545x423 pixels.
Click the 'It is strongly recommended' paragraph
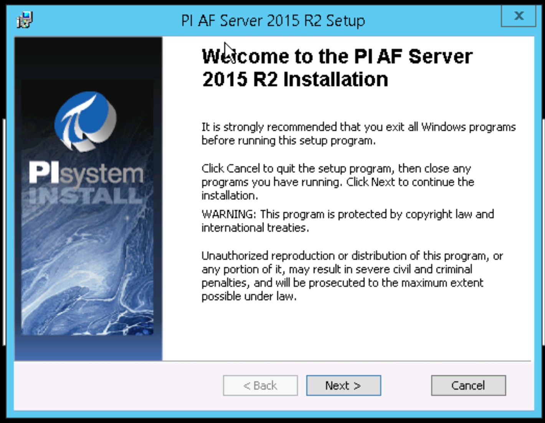(358, 134)
